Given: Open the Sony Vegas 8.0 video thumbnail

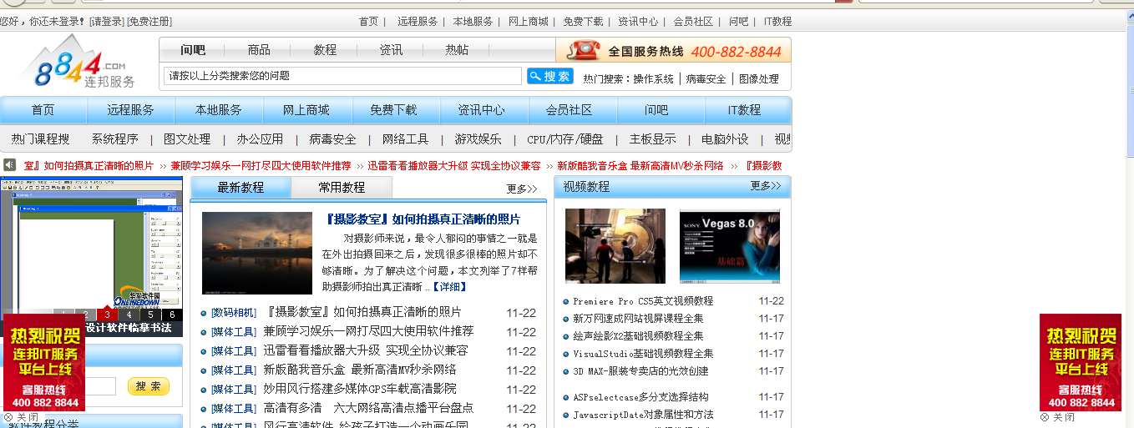Looking at the screenshot, I should coord(729,246).
